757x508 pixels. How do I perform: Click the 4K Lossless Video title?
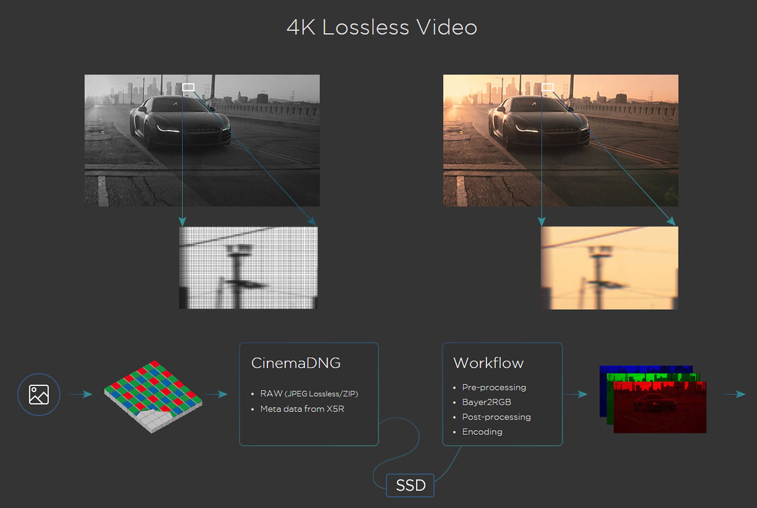pos(382,27)
